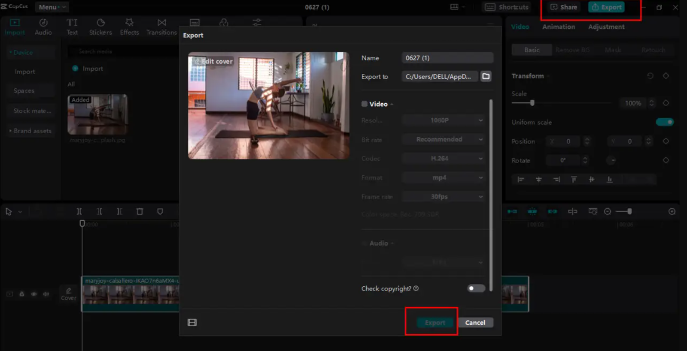The image size is (687, 351).
Task: Click the Cancel button
Action: (475, 322)
